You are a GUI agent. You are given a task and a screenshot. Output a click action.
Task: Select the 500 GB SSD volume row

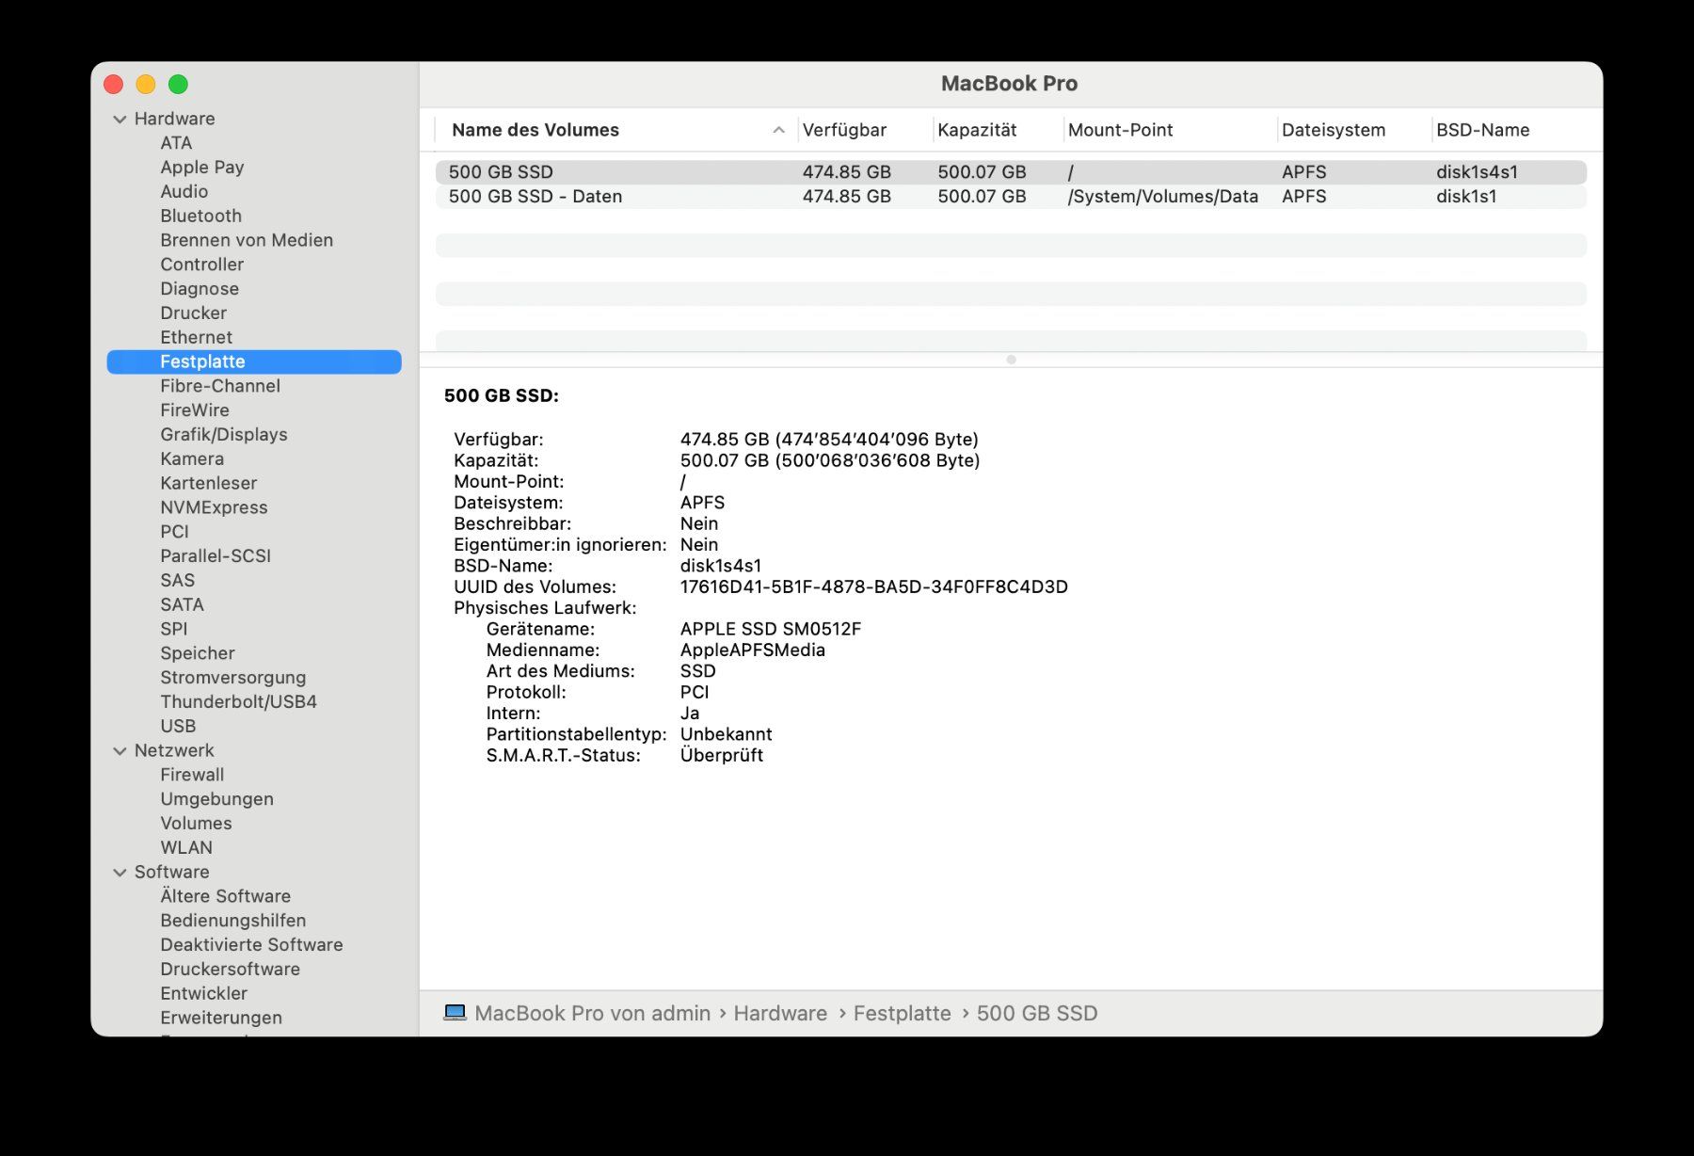1011,172
